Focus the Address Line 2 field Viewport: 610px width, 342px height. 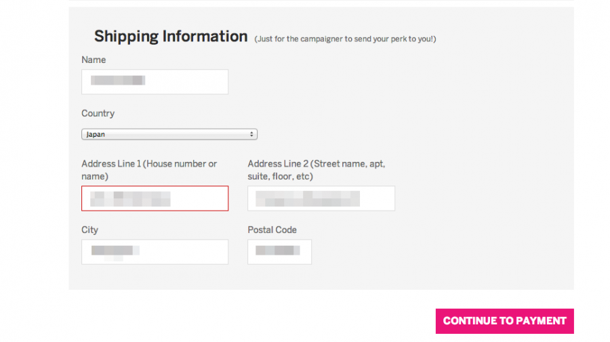(321, 198)
